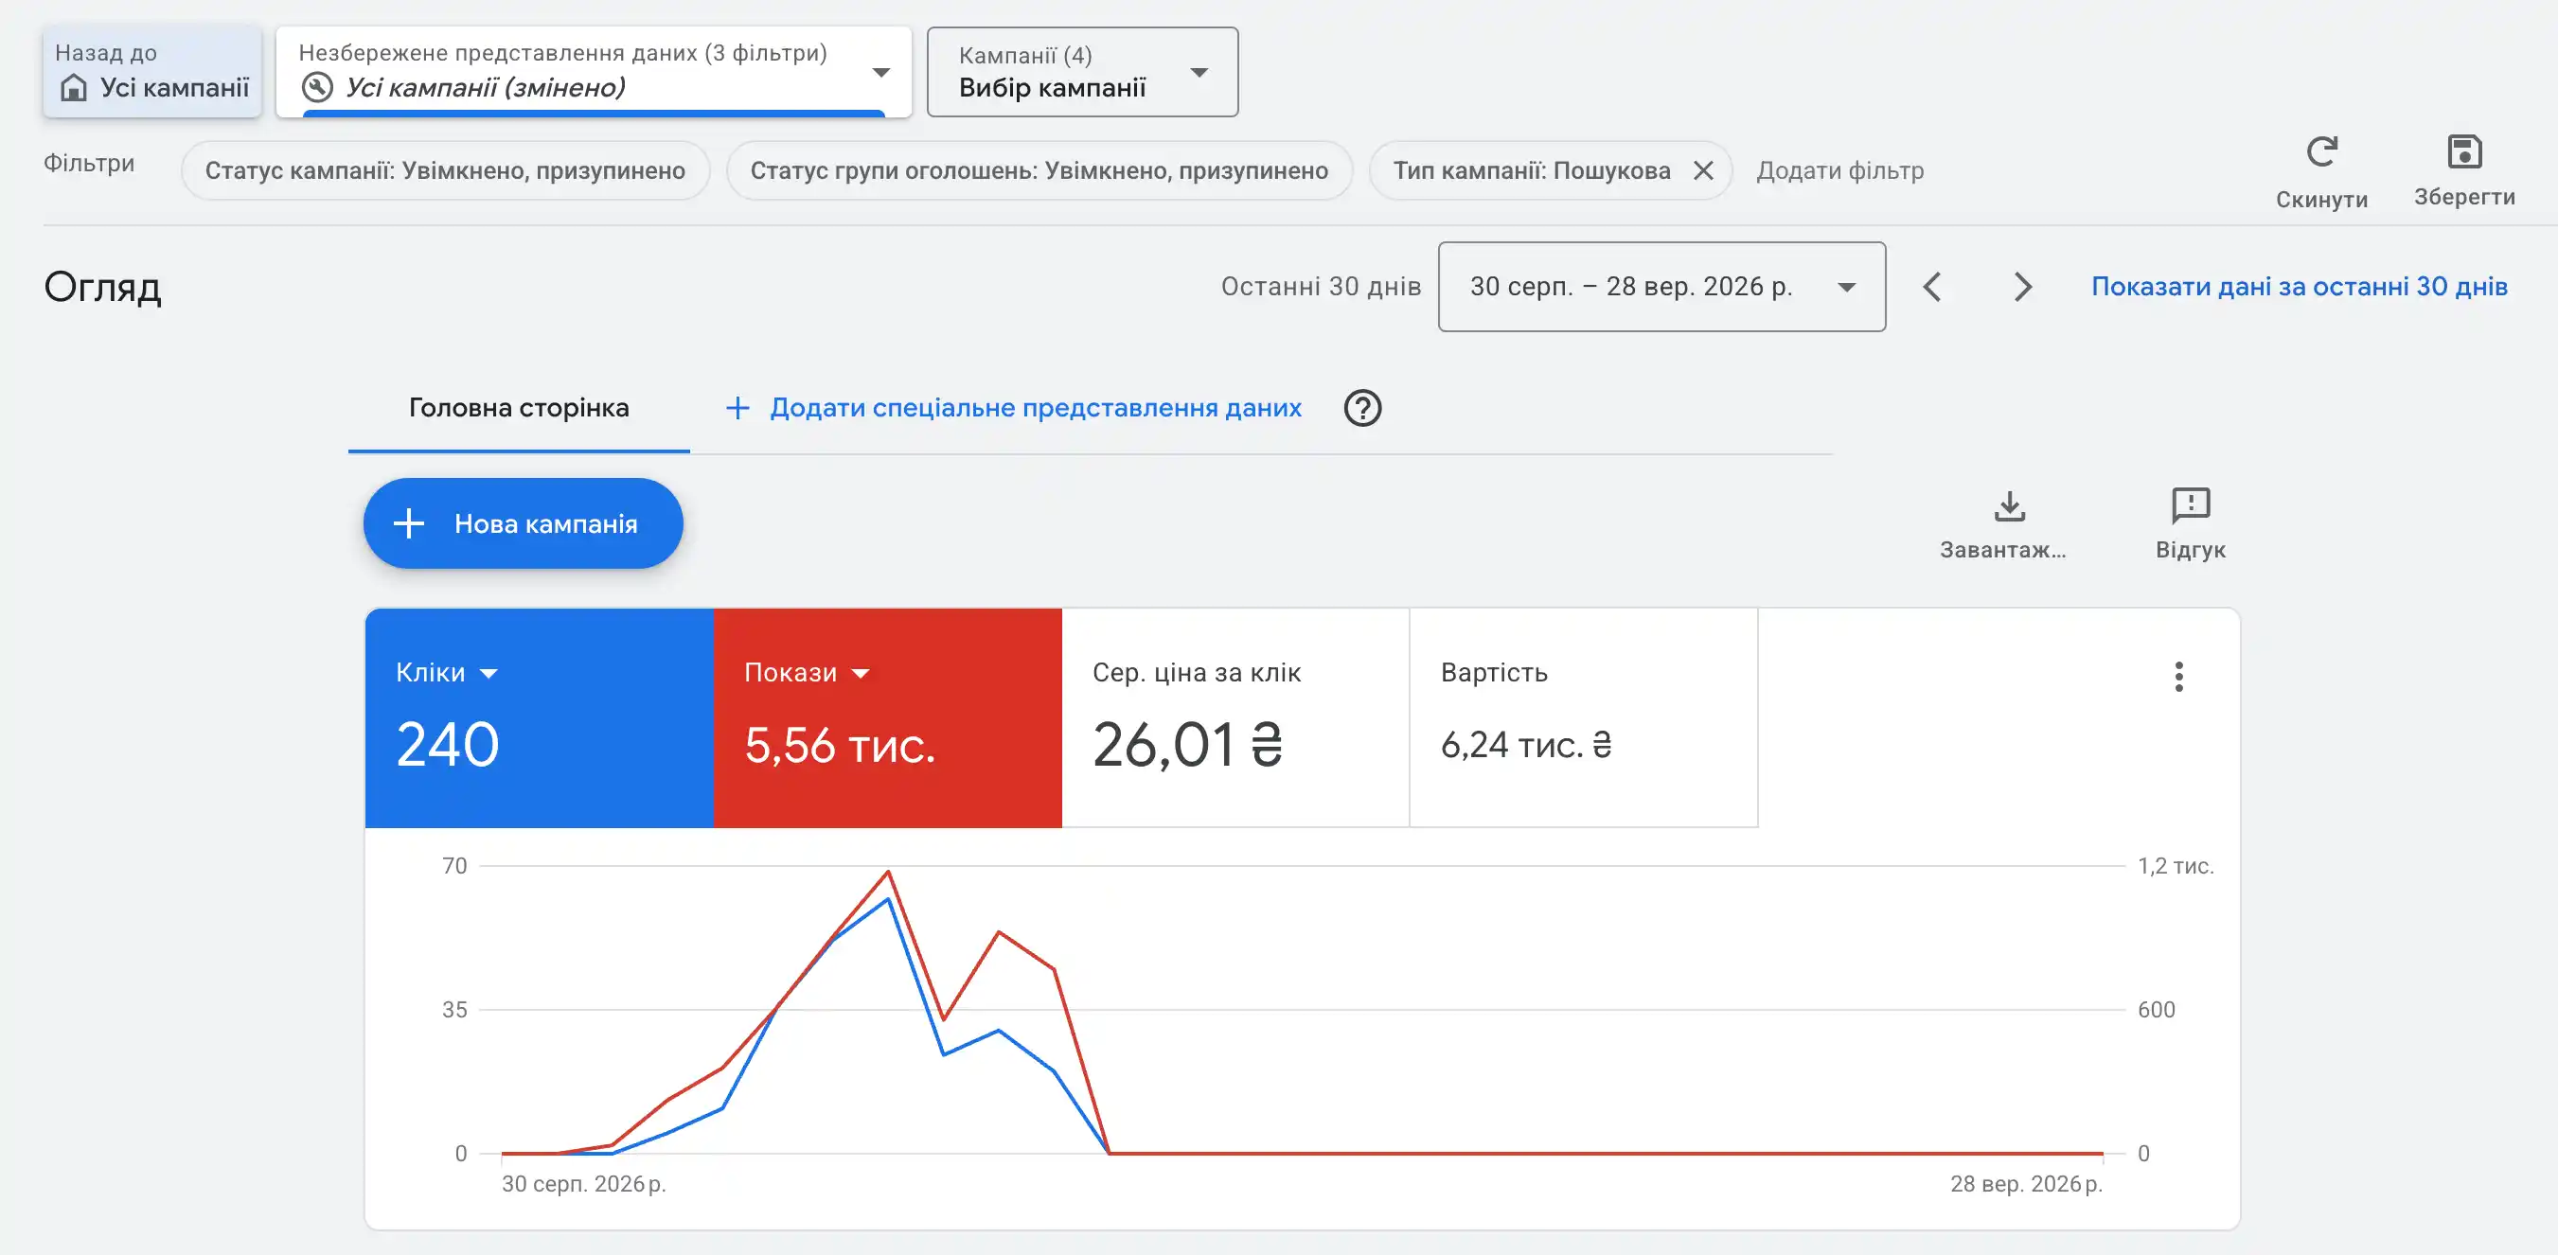The width and height of the screenshot is (2558, 1255).
Task: Open the three-dot scorecard options menu
Action: click(x=2178, y=676)
